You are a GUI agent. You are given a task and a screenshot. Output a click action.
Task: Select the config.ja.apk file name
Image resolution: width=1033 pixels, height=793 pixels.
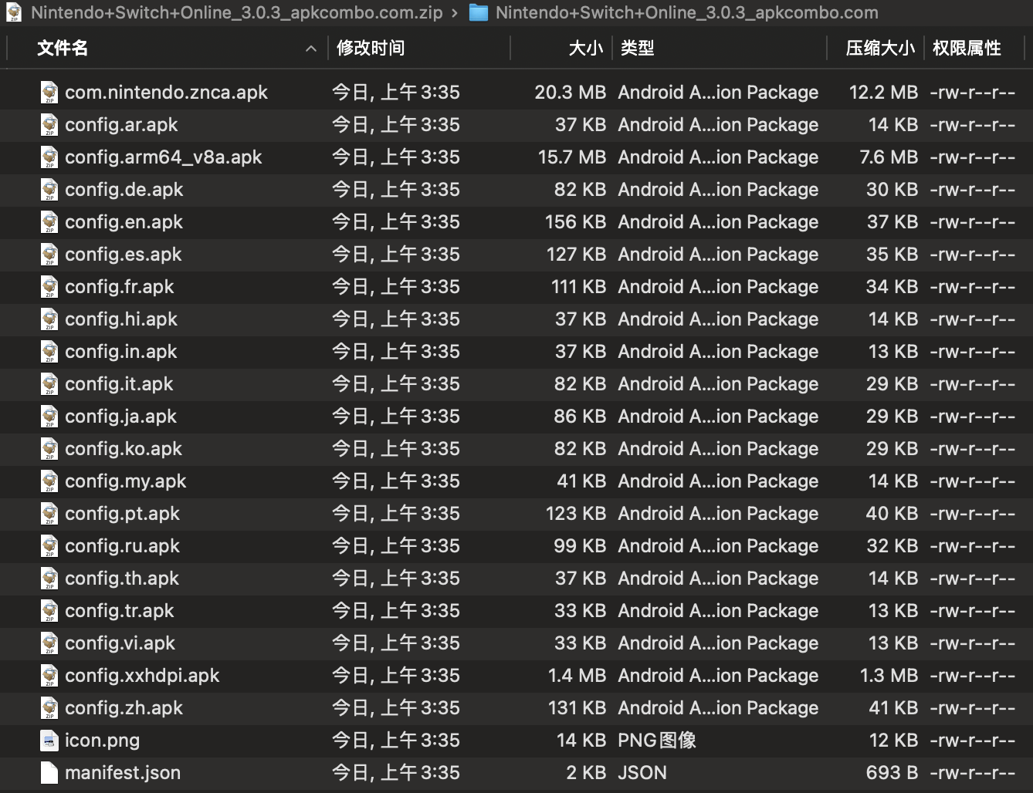coord(120,417)
